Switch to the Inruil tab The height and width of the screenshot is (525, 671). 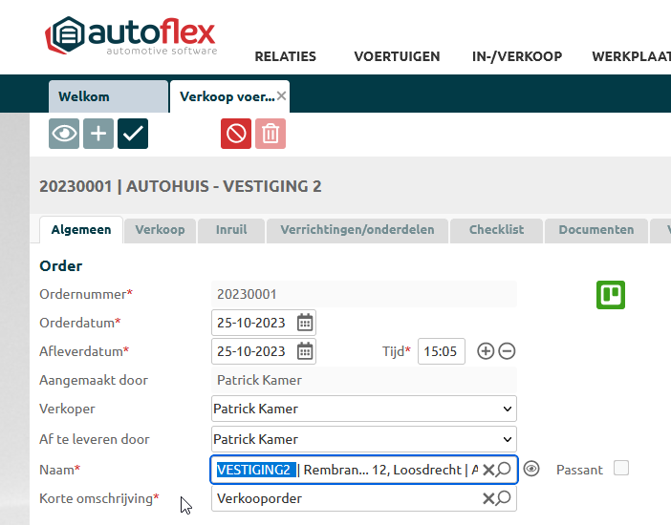[231, 230]
